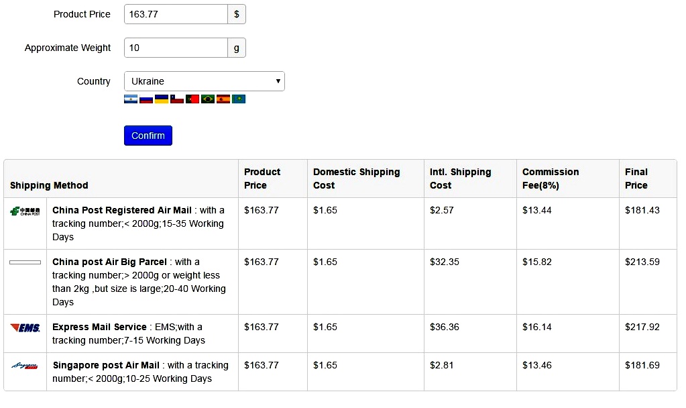Click the Singapore Post logo
This screenshot has width=686, height=408.
pyautogui.click(x=25, y=366)
